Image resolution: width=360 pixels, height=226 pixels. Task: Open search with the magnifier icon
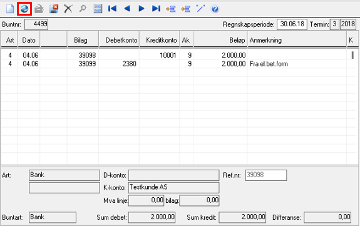coord(83,9)
